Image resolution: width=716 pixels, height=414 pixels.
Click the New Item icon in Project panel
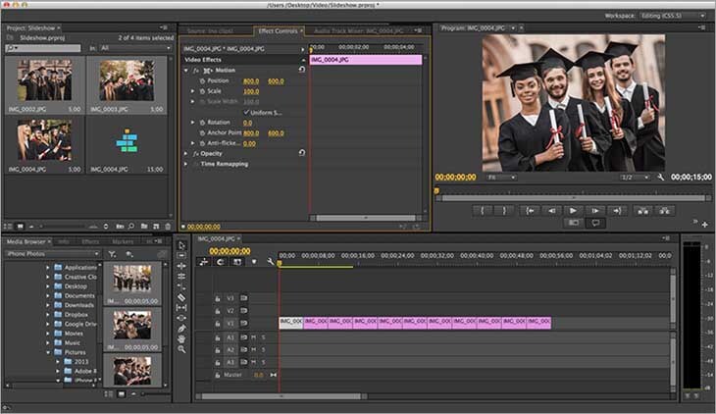pos(156,227)
